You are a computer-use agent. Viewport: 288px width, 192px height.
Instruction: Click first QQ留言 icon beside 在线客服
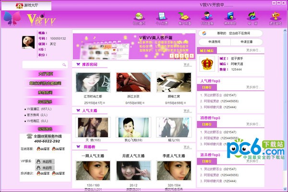tap(43, 149)
